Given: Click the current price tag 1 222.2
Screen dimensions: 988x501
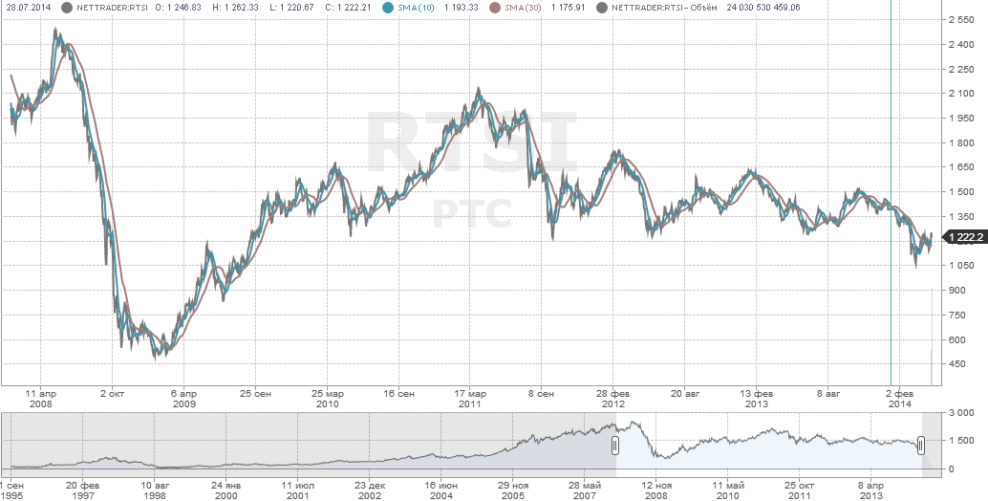Looking at the screenshot, I should click(x=965, y=237).
